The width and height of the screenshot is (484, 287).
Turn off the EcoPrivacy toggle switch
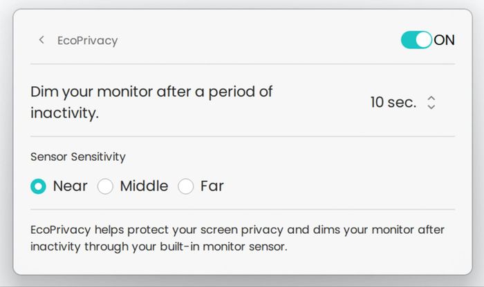click(416, 40)
